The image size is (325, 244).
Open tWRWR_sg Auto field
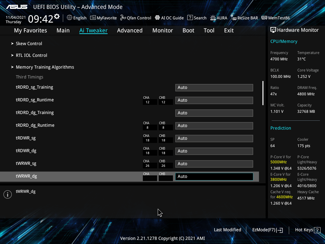[x=214, y=164]
